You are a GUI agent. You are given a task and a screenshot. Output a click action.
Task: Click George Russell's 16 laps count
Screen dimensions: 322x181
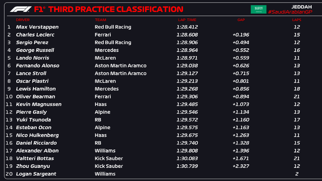click(297, 50)
